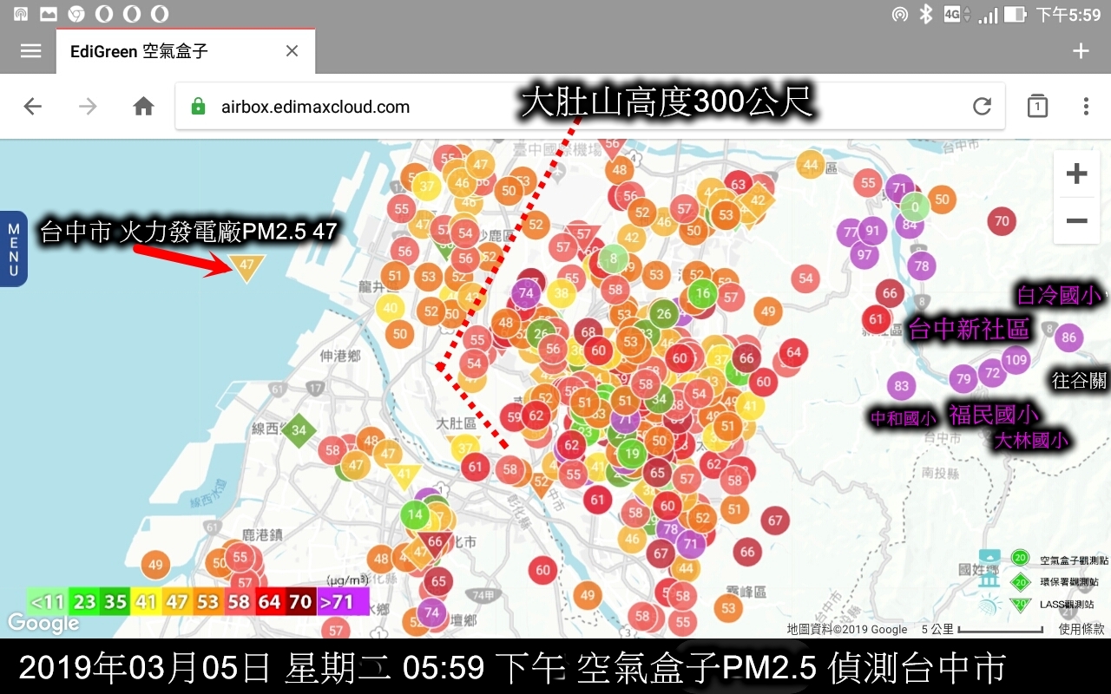
Task: Tap the yellow triangle 41 LASS marker
Action: point(404,474)
